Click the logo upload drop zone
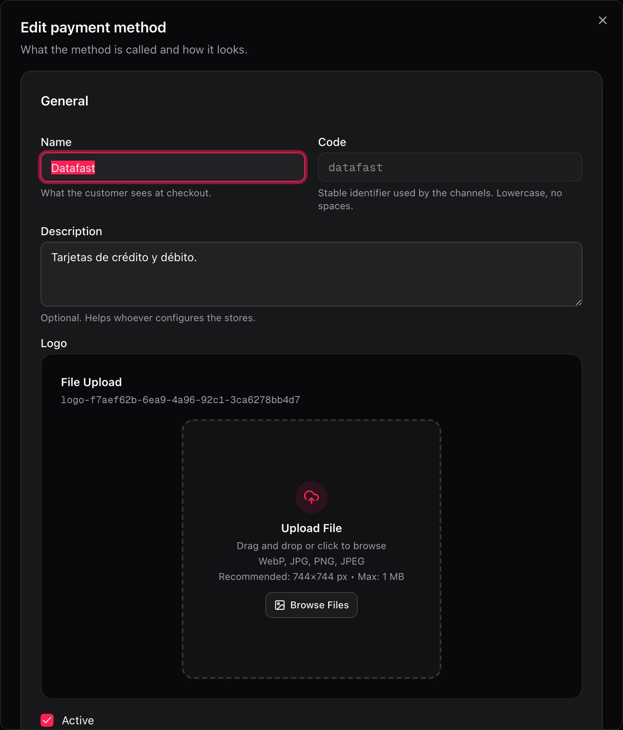Viewport: 623px width, 730px height. coord(311,549)
